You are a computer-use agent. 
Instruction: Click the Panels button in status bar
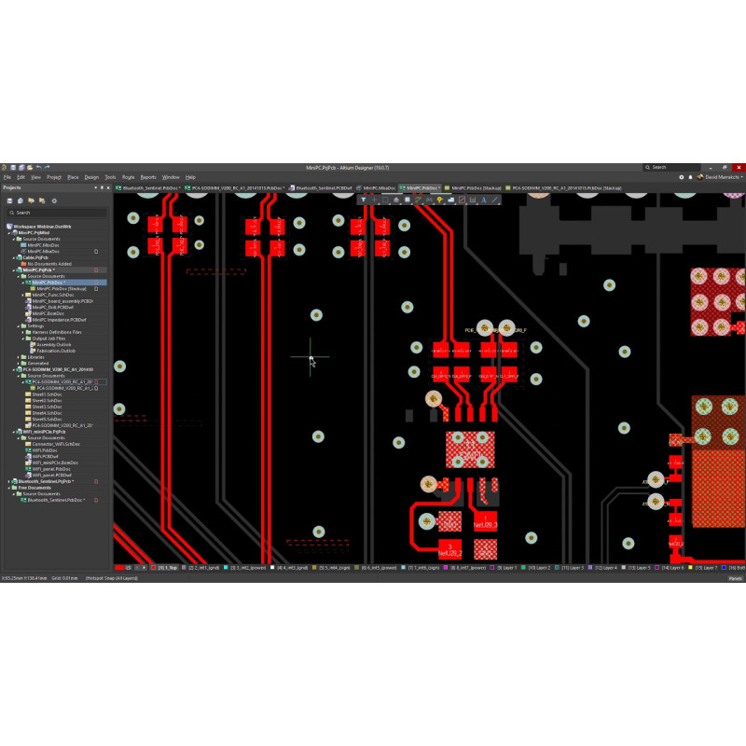click(x=735, y=579)
